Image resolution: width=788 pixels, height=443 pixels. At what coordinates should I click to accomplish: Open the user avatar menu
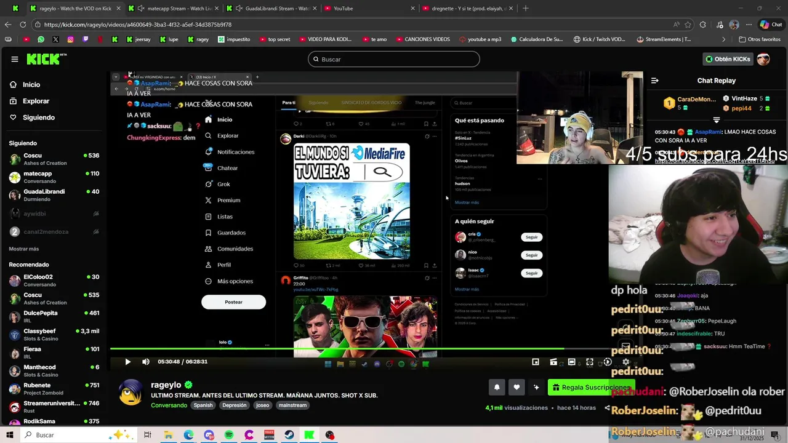763,59
